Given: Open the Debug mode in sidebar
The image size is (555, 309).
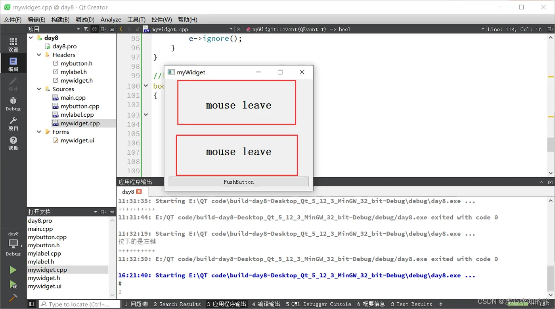Looking at the screenshot, I should click(x=13, y=104).
